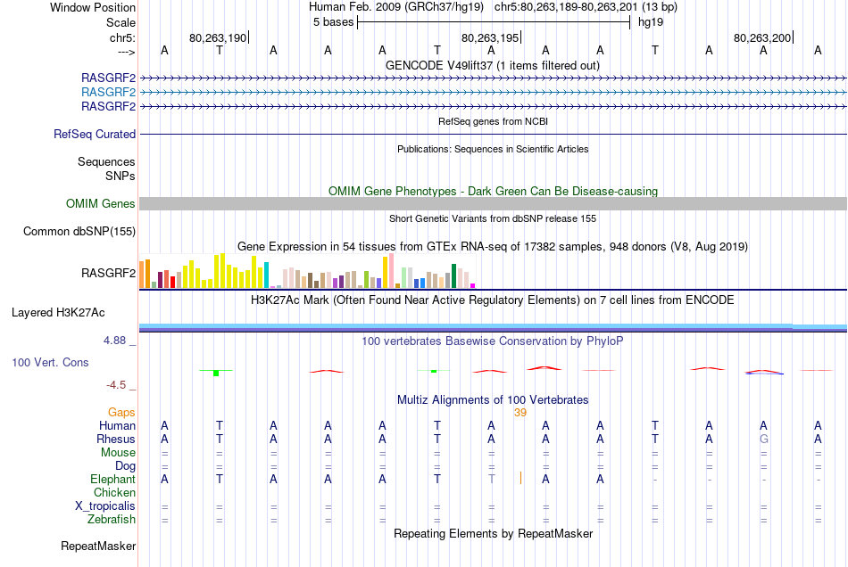Click the Zebrafish species row label
Image resolution: width=848 pixels, height=567 pixels.
point(112,520)
